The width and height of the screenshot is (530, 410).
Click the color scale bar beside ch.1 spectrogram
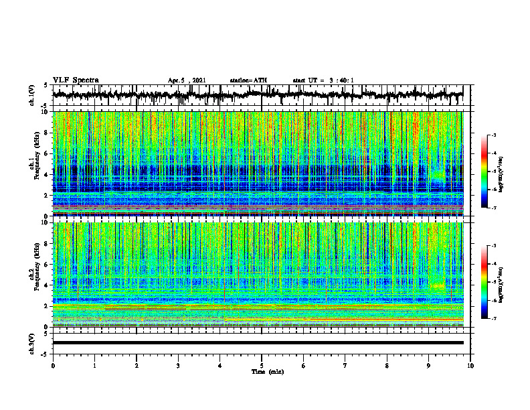click(x=484, y=172)
